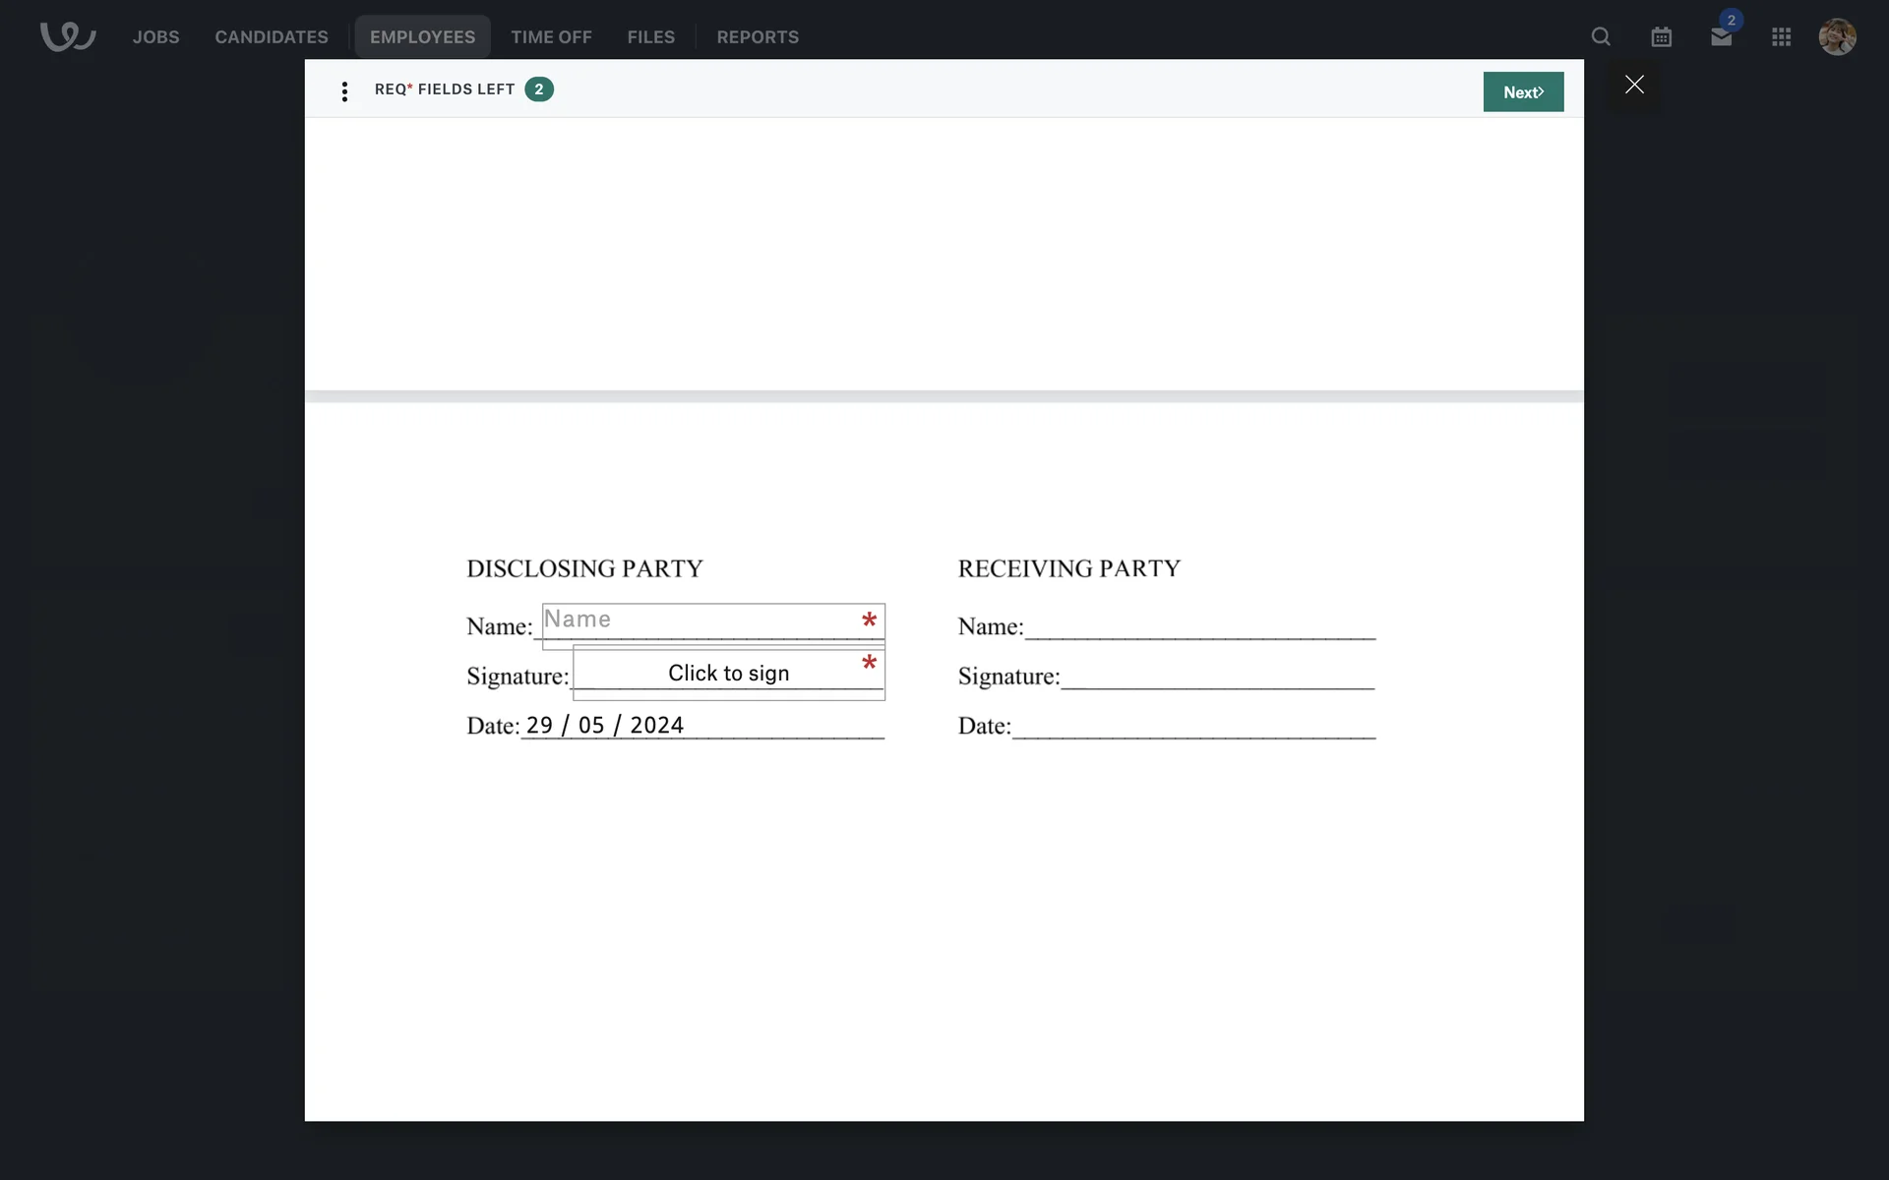Close the document signing dialog
Image resolution: width=1889 pixels, height=1180 pixels.
click(1634, 85)
